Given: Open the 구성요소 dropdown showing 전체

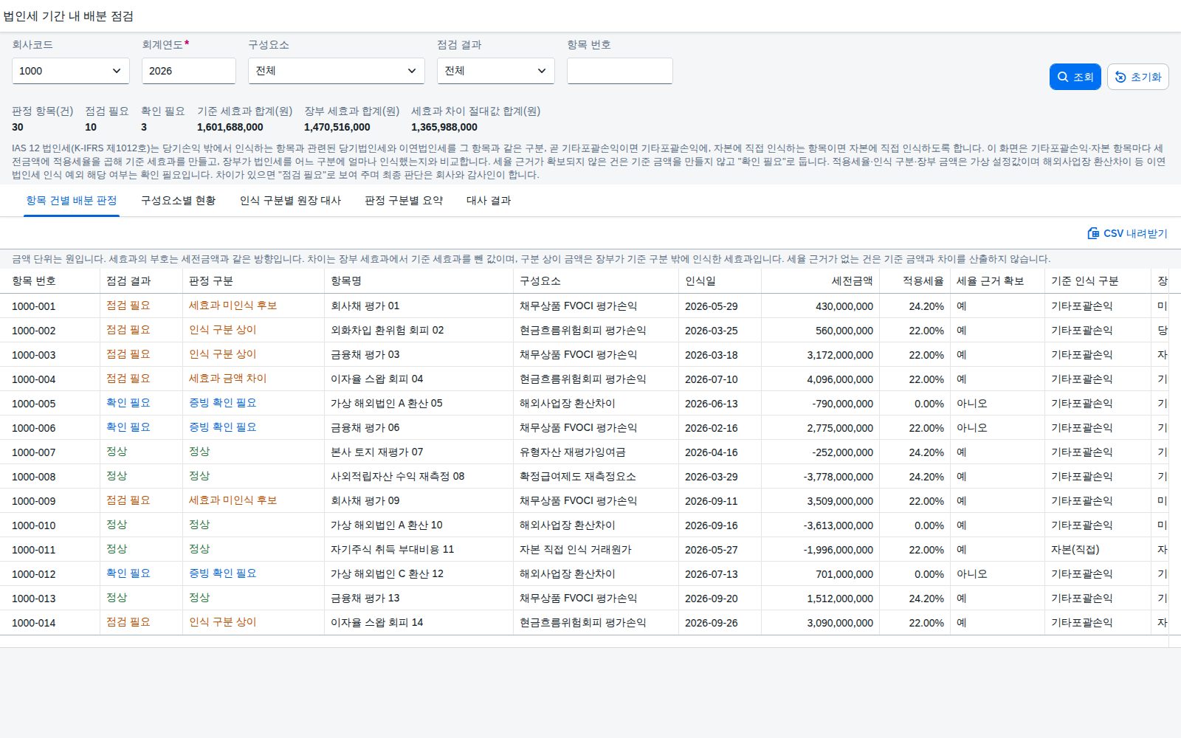Looking at the screenshot, I should (x=337, y=71).
